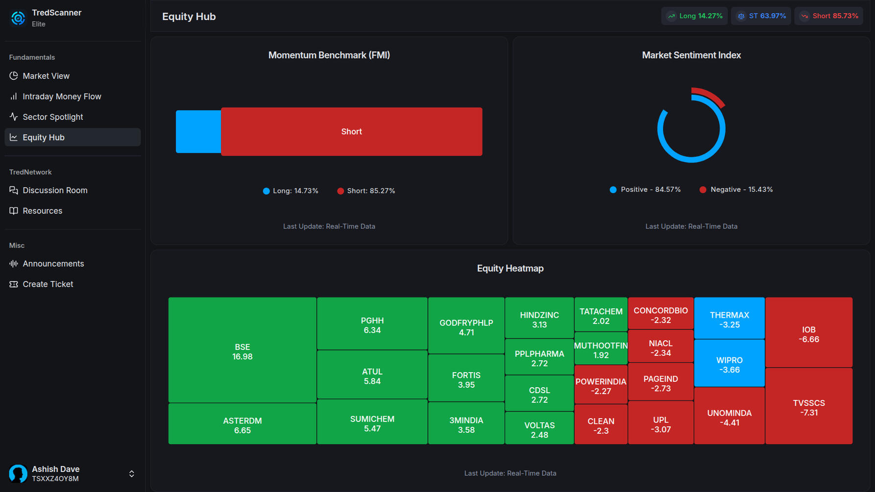Open the Market View page
This screenshot has height=492, width=875.
(46, 76)
